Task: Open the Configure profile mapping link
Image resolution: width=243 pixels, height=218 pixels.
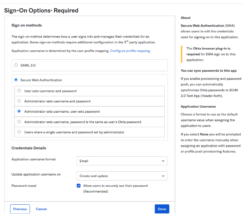Action: [x=130, y=51]
